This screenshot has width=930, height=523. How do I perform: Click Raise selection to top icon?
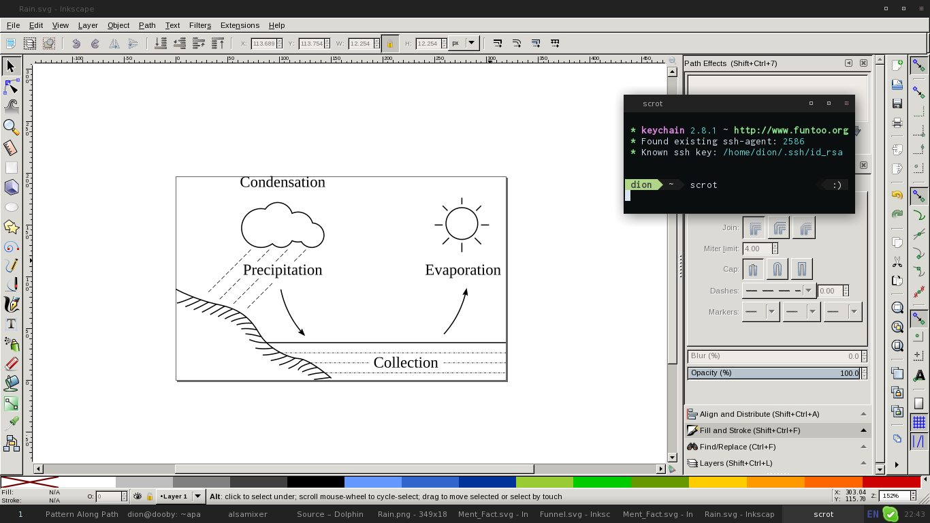click(x=218, y=43)
